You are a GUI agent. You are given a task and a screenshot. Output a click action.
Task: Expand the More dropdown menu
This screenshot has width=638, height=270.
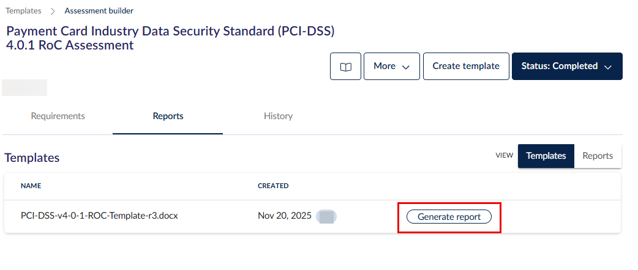[391, 66]
